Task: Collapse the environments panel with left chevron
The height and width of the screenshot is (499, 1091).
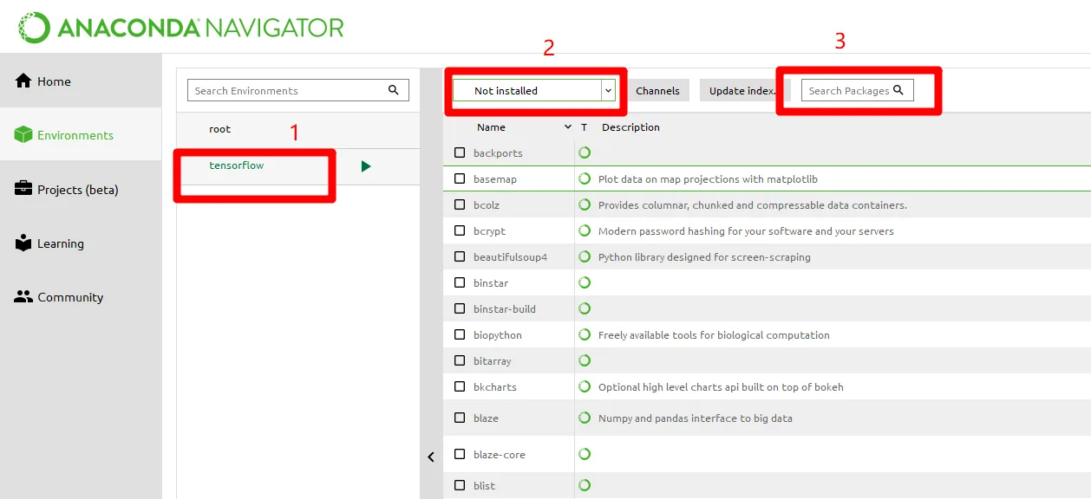Action: pos(431,457)
